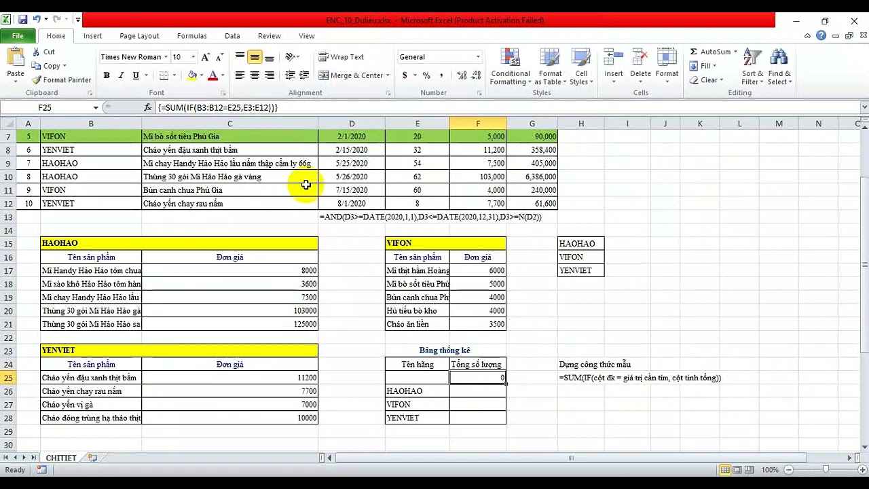The image size is (869, 489).
Task: Expand the font name dropdown
Action: (165, 57)
